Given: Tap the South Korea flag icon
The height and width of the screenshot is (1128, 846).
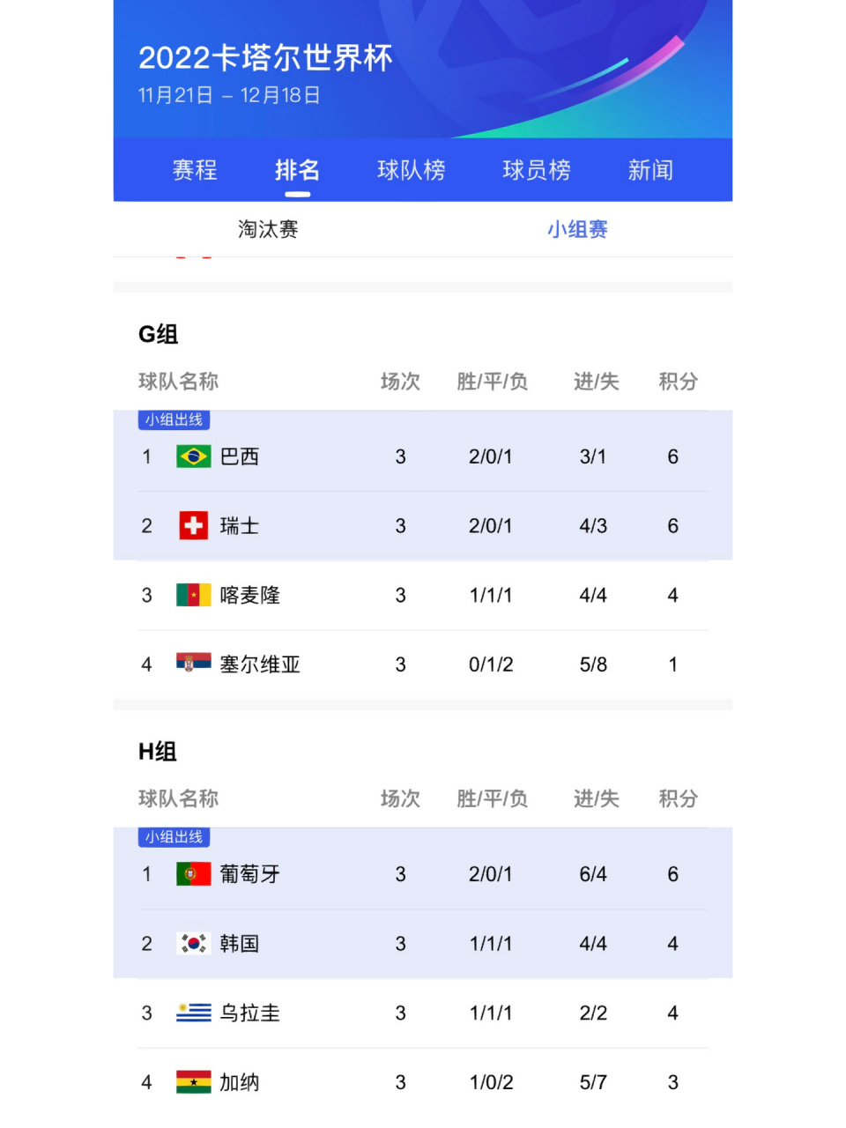Looking at the screenshot, I should point(193,944).
